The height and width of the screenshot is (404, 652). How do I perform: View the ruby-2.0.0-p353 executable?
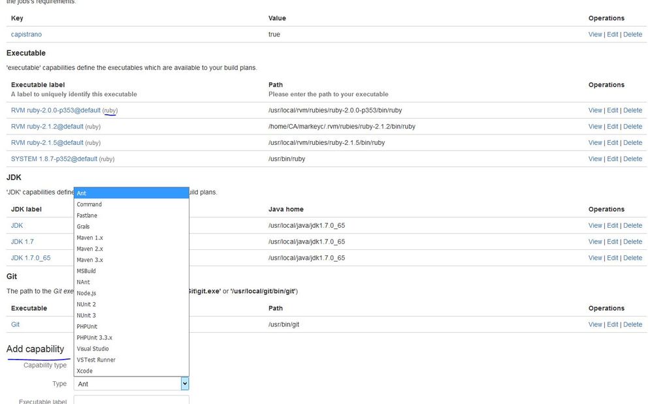(x=595, y=110)
